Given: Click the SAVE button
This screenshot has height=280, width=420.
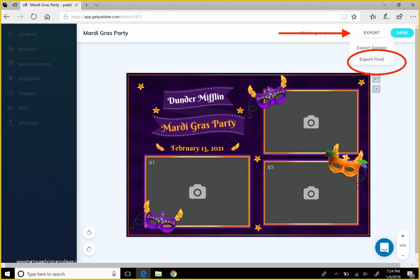Looking at the screenshot, I should pyautogui.click(x=402, y=33).
